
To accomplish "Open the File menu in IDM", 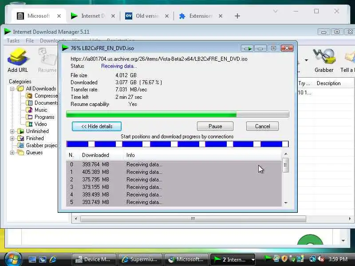I will pos(30,40).
